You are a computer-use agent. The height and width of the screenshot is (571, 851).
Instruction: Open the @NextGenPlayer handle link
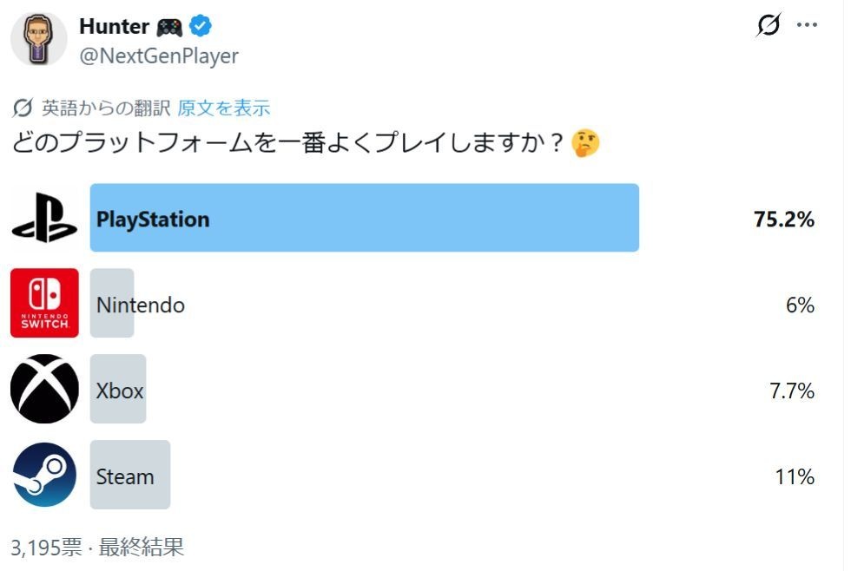(x=159, y=56)
